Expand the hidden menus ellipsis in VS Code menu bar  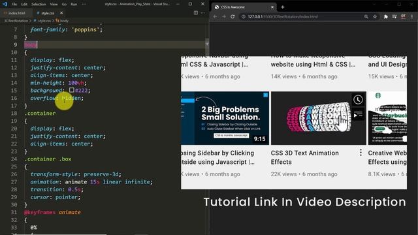pyautogui.click(x=84, y=5)
